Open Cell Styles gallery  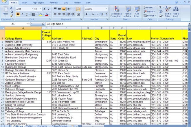[137, 12]
